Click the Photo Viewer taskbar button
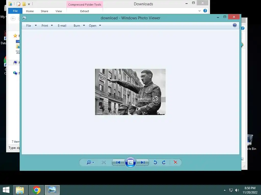 point(52,190)
